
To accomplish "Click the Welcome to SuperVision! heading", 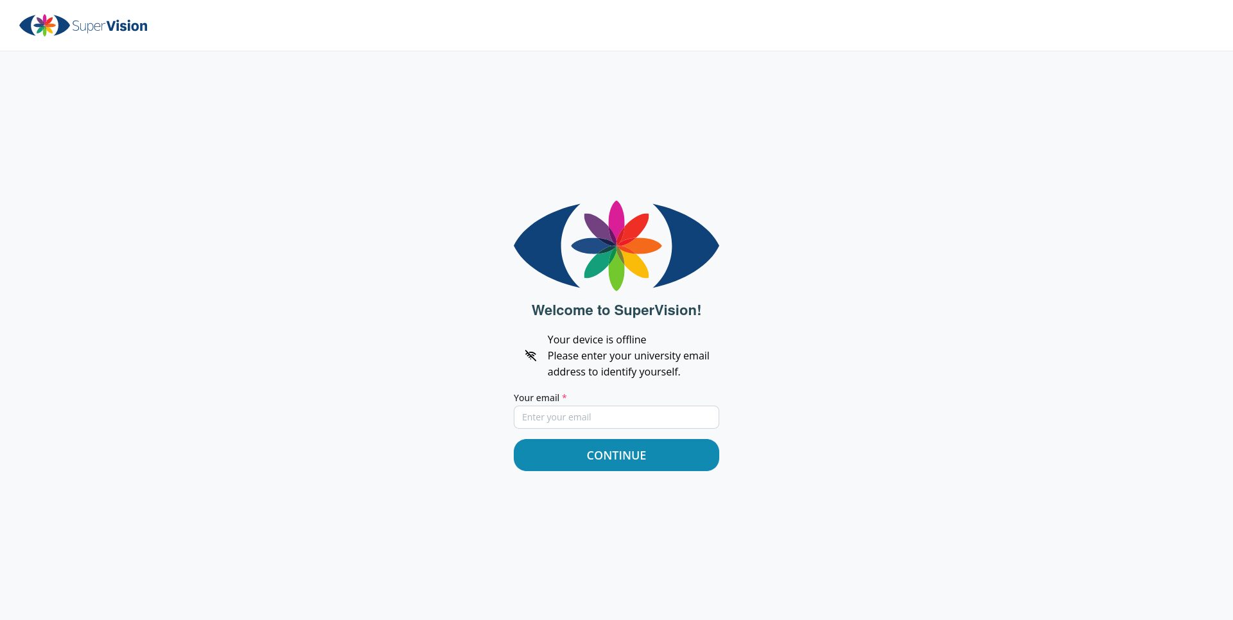I will click(616, 310).
